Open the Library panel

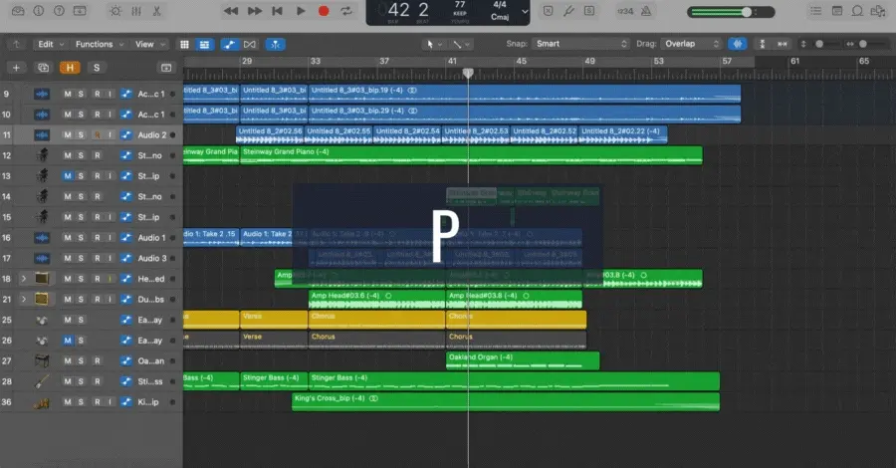coord(18,11)
